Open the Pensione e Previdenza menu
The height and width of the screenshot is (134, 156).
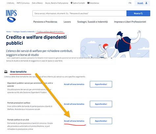(x=45, y=22)
